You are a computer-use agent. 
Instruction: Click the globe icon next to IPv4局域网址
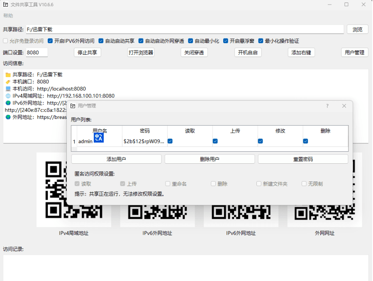click(x=9, y=96)
